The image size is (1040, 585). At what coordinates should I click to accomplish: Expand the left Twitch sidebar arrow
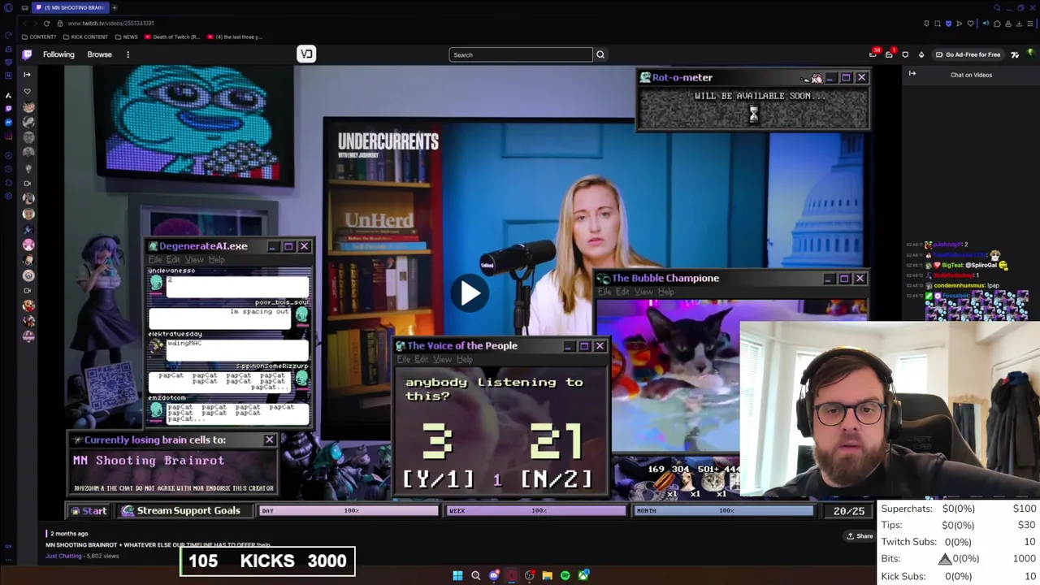(x=27, y=74)
